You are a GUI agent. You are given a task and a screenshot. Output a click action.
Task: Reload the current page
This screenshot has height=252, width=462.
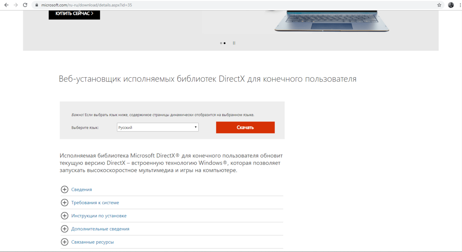click(25, 5)
